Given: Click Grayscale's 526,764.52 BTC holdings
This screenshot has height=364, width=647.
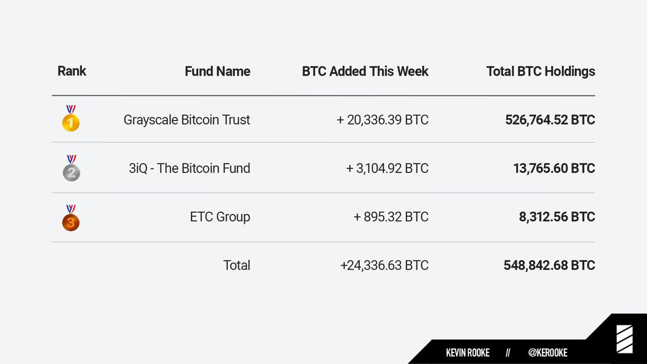Looking at the screenshot, I should click(550, 120).
